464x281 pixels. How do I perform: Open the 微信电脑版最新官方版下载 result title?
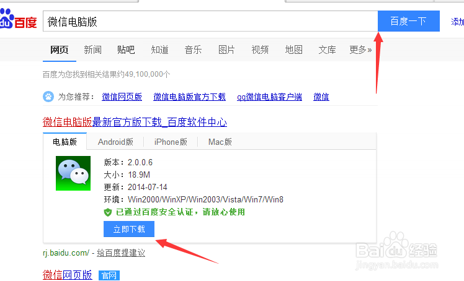(x=135, y=122)
